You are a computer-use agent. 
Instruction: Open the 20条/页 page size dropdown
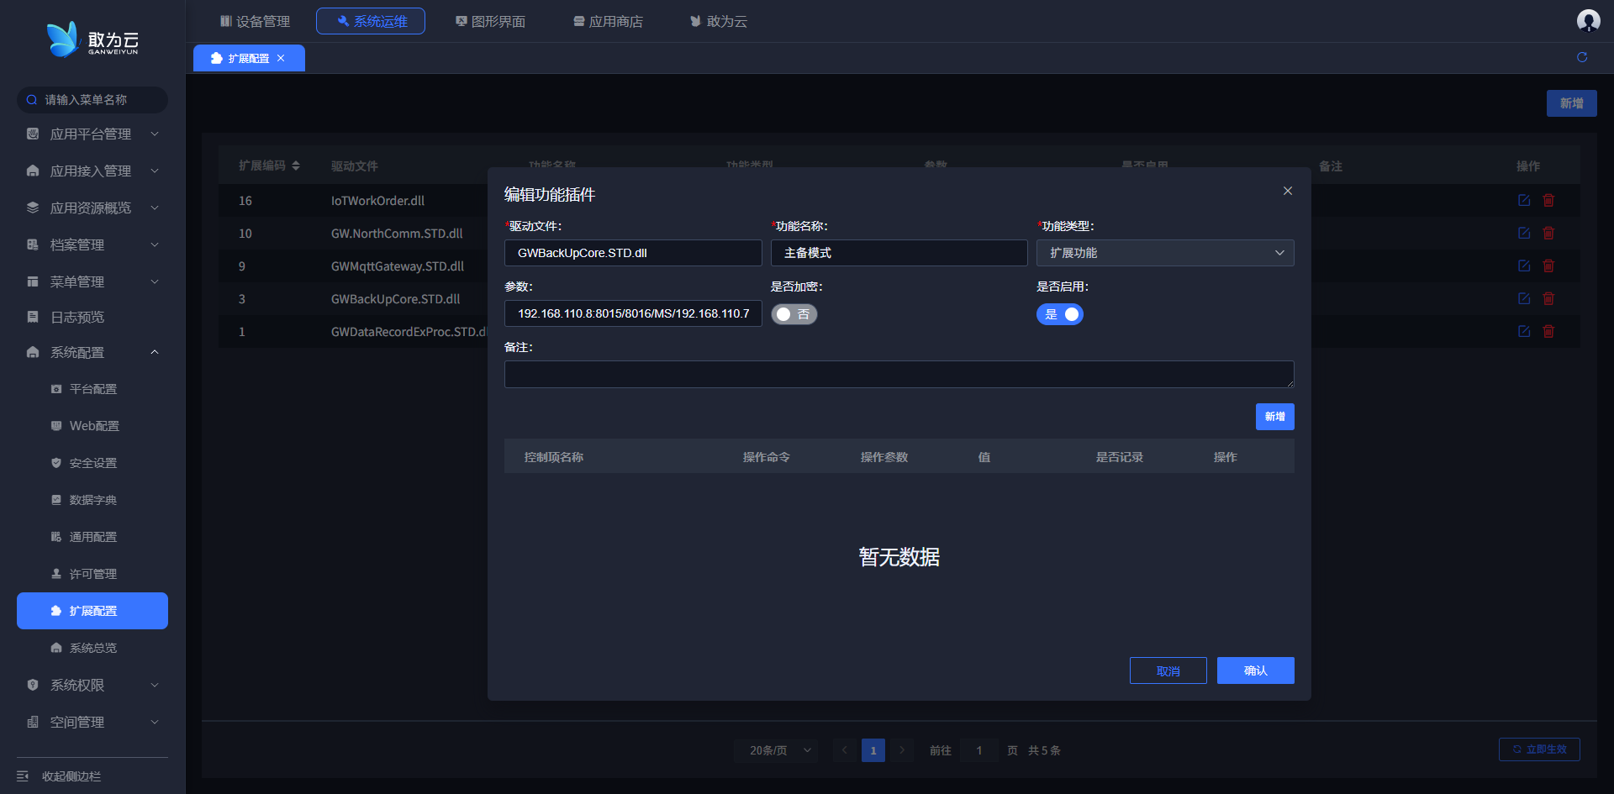pos(780,750)
